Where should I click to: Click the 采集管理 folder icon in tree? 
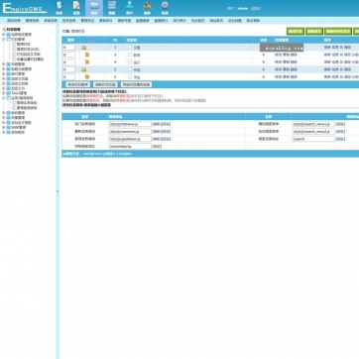pos(9,118)
